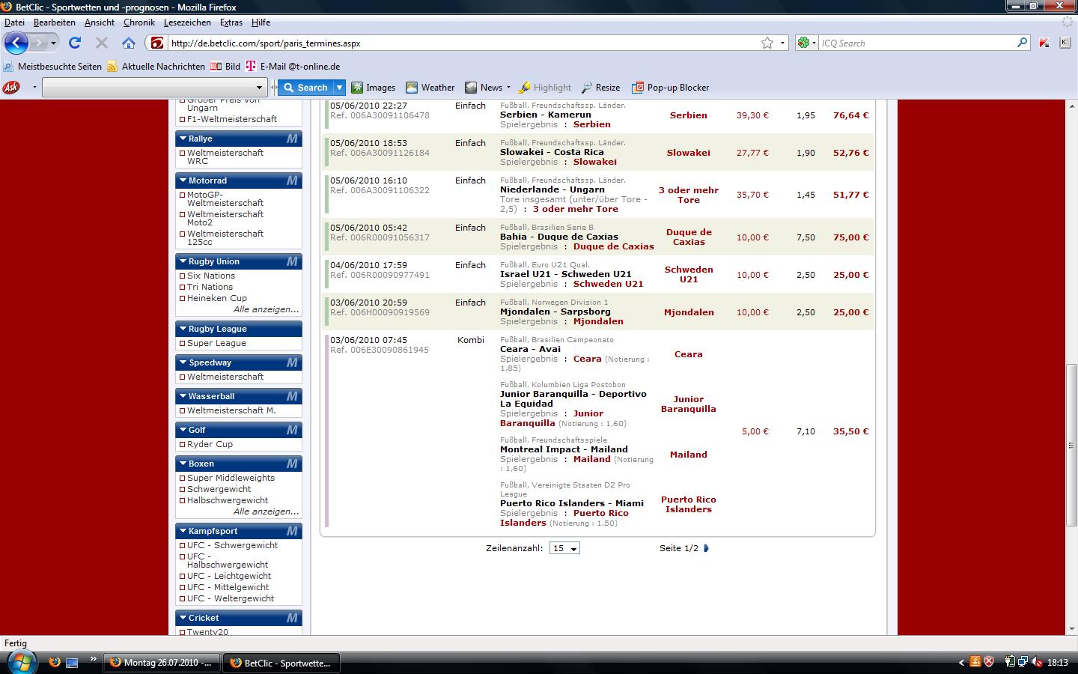
Task: Open the Ansicht menu
Action: point(100,22)
